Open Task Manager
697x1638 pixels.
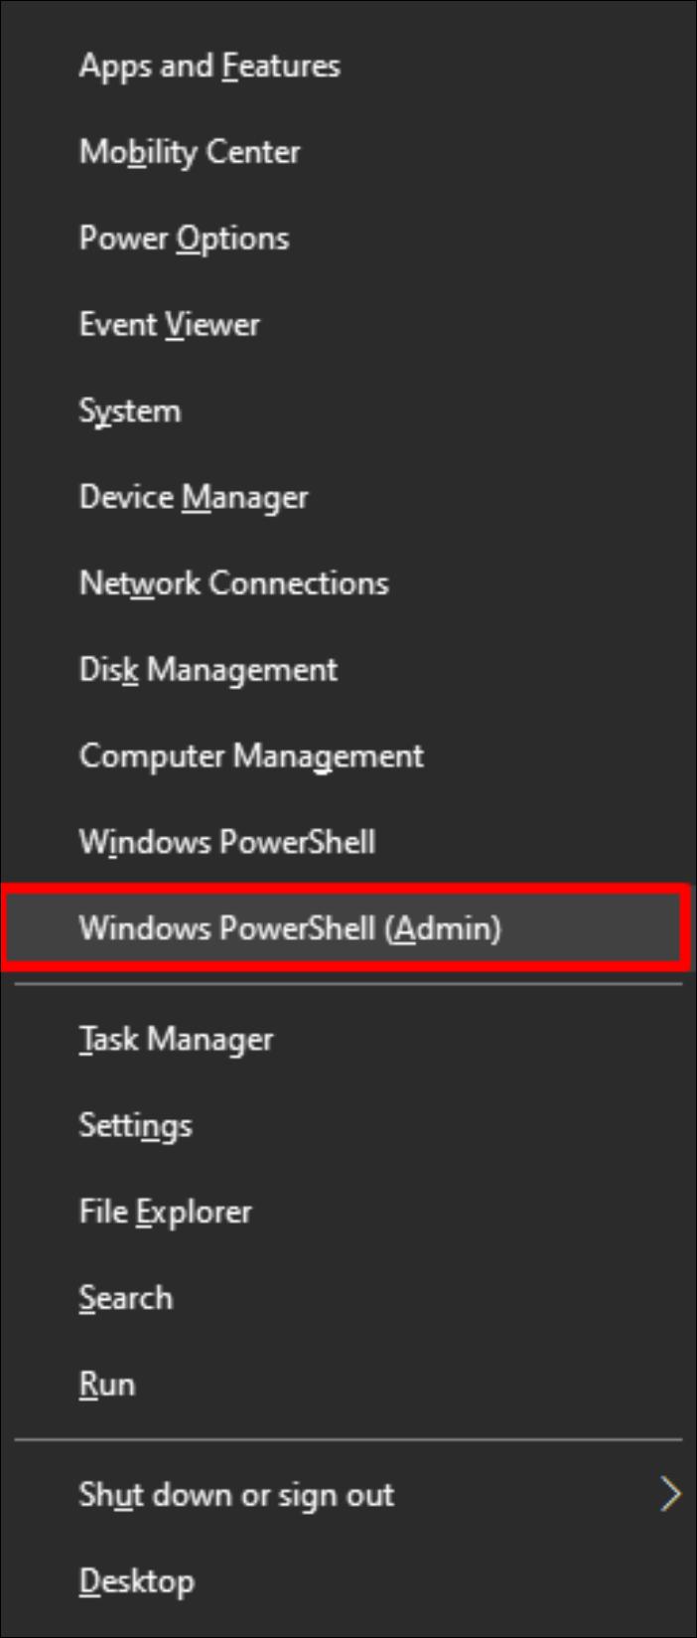pos(176,1040)
